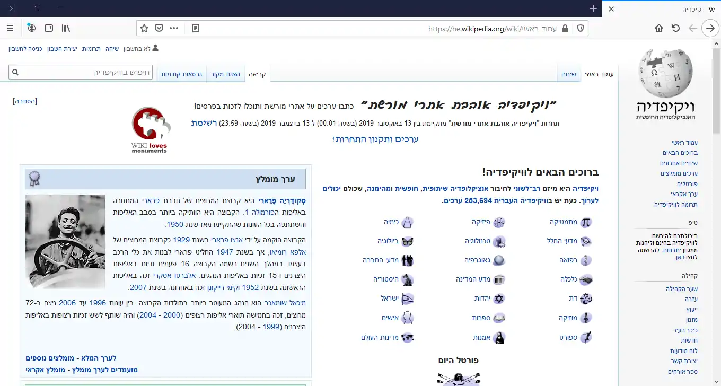Open tracking protection shield icon
This screenshot has height=386, width=721.
coord(580,28)
